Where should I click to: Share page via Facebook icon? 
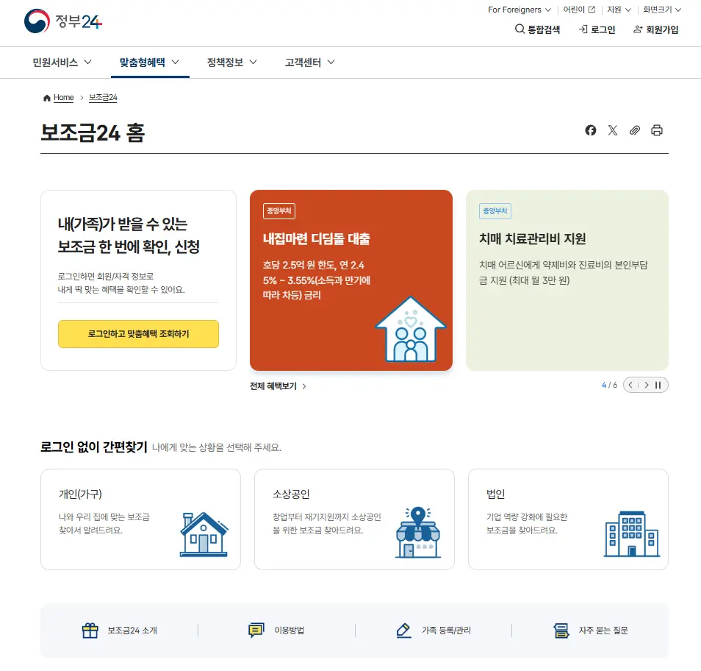pyautogui.click(x=590, y=130)
